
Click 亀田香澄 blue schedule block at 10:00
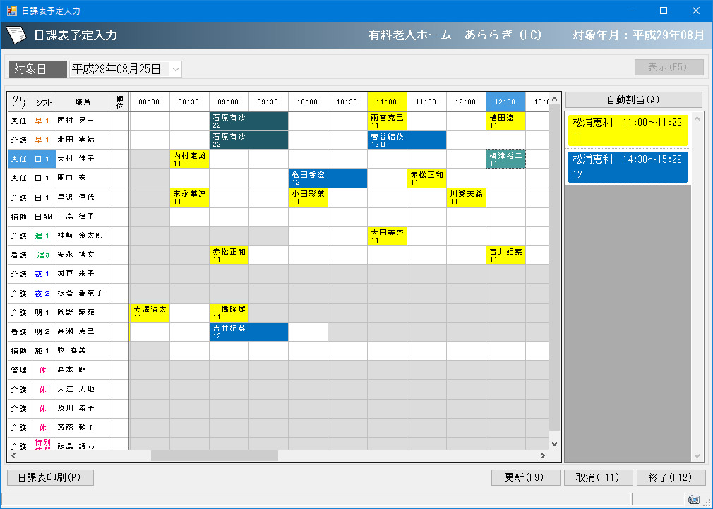pos(328,178)
